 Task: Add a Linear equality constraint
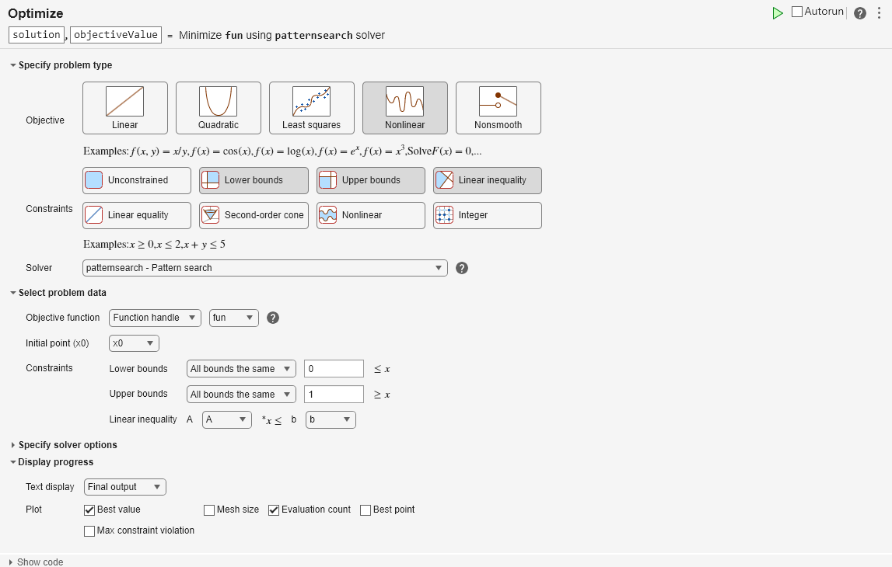click(x=136, y=215)
